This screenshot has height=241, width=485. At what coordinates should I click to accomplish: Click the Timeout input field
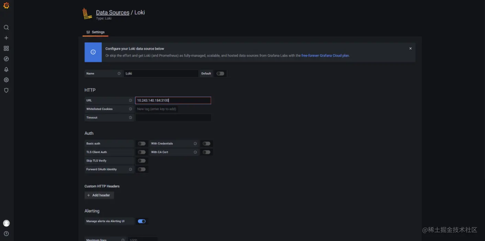[173, 118]
